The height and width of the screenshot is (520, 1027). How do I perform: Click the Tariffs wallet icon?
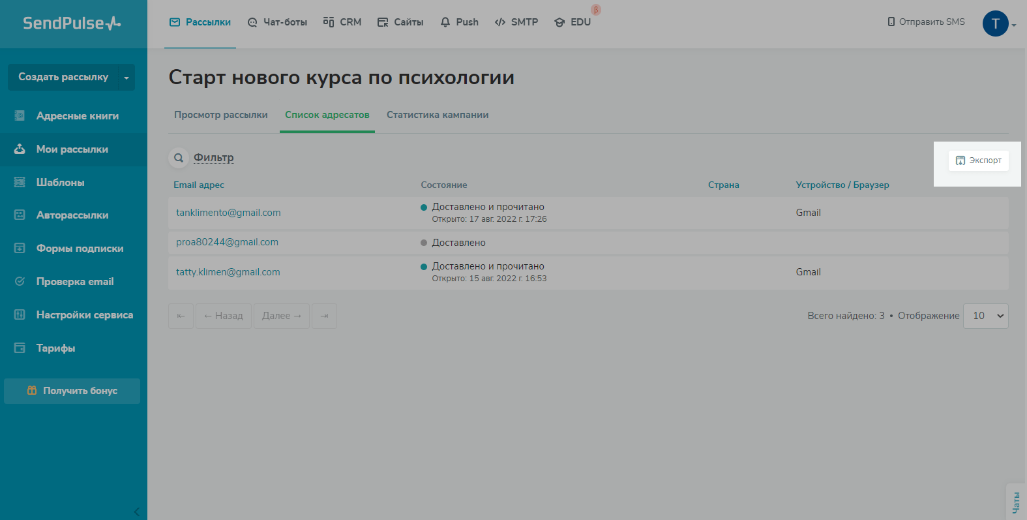[20, 348]
